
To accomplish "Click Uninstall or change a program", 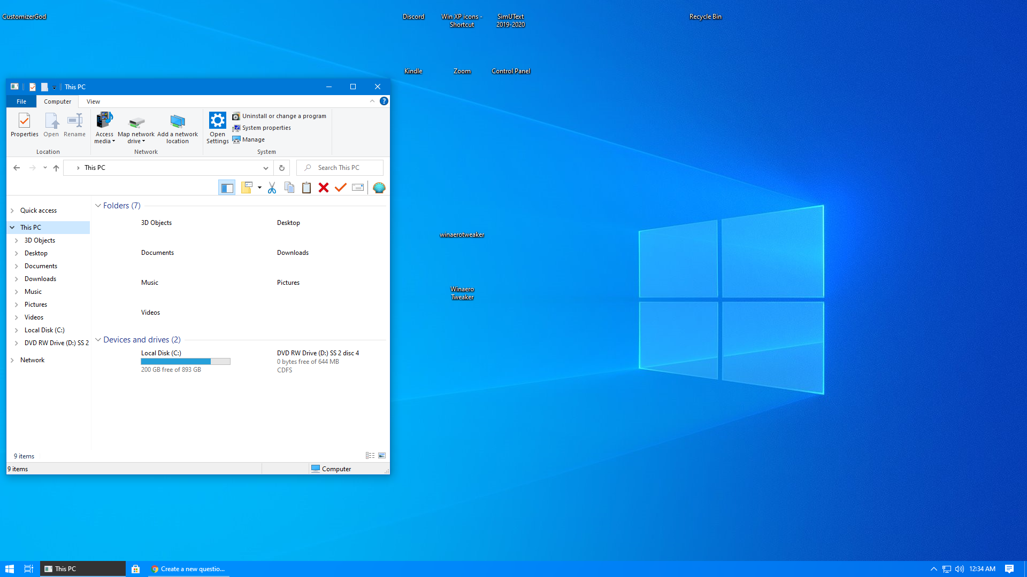I will click(x=279, y=116).
